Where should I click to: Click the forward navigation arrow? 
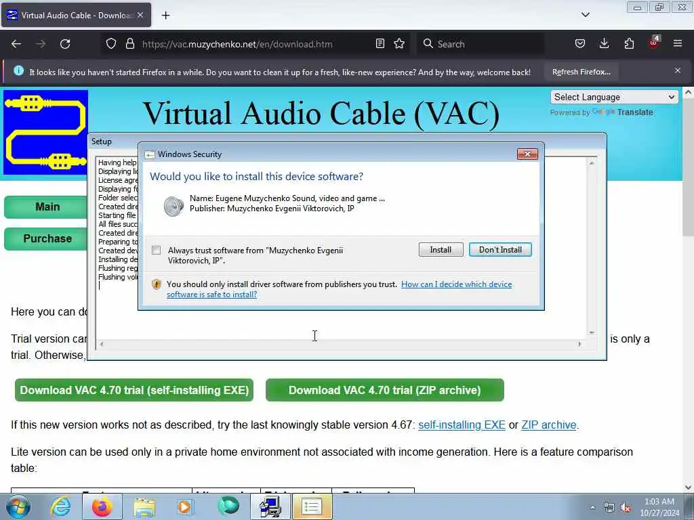(41, 44)
